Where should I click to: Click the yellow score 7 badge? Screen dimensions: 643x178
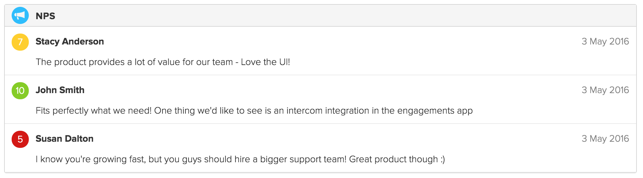20,42
